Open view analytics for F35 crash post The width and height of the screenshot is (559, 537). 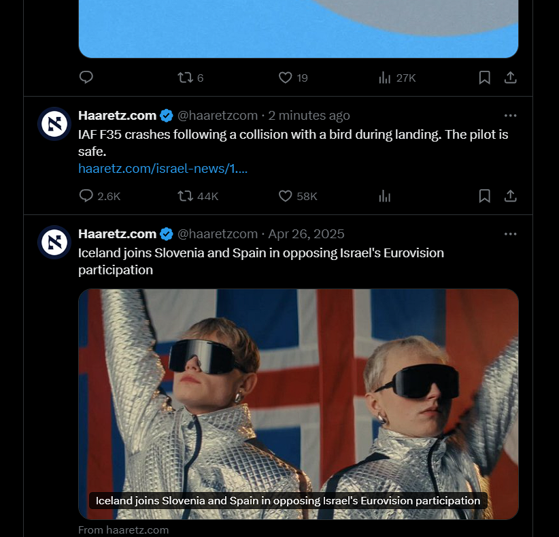[x=385, y=196]
